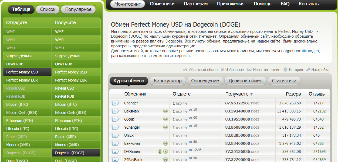The image size is (338, 162).
Task: Open the Двойной обмен tab
Action: (x=245, y=81)
